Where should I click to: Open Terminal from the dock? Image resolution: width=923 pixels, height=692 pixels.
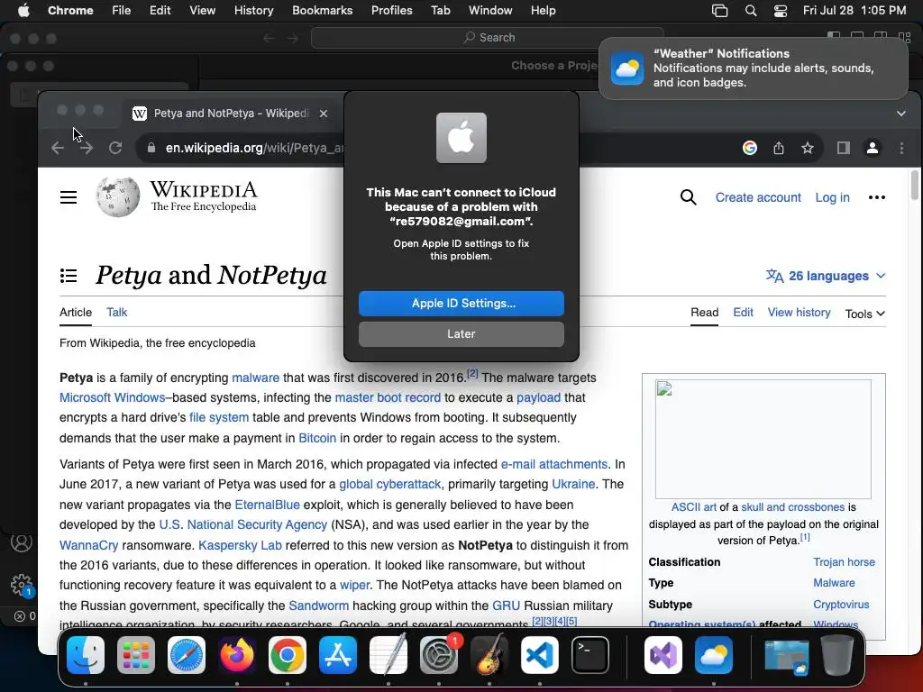pyautogui.click(x=590, y=655)
